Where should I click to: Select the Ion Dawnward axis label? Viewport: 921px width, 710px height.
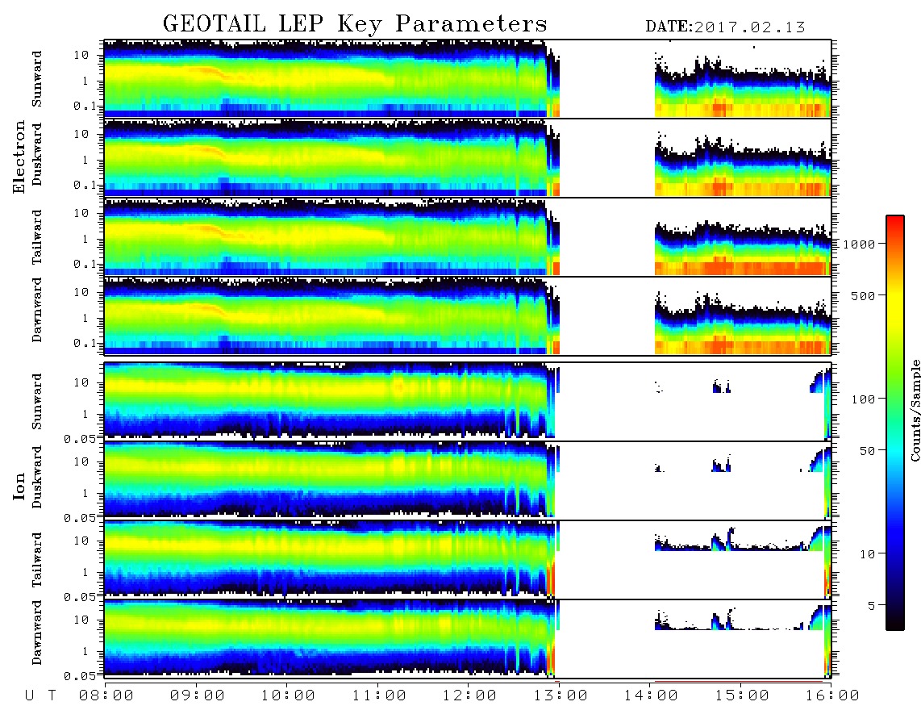coord(37,633)
